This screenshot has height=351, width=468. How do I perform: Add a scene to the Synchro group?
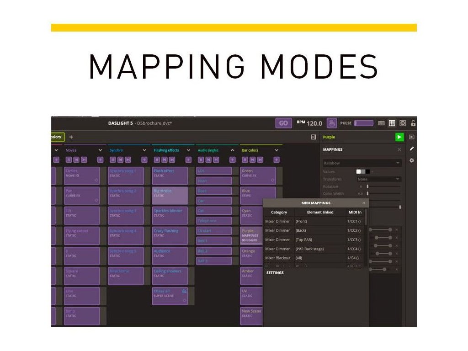pyautogui.click(x=144, y=160)
